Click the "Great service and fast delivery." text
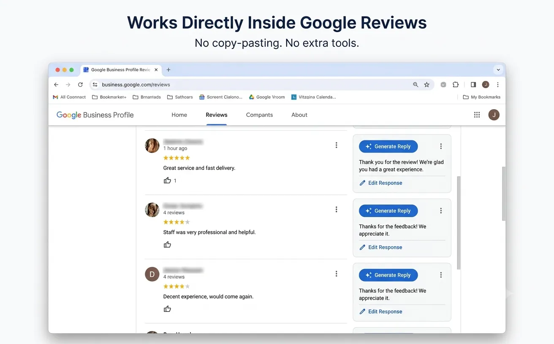Image resolution: width=554 pixels, height=344 pixels. (199, 168)
